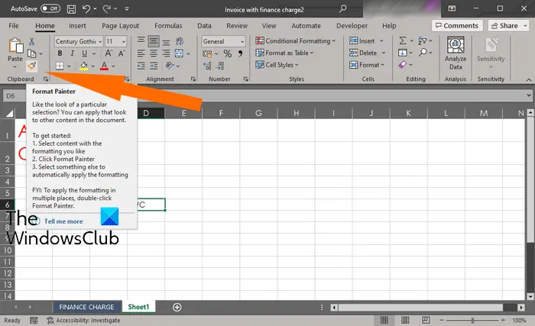
Task: Open the Comments pane button
Action: pyautogui.click(x=457, y=25)
